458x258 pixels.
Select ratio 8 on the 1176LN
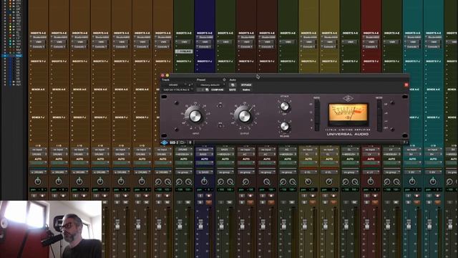(x=316, y=120)
